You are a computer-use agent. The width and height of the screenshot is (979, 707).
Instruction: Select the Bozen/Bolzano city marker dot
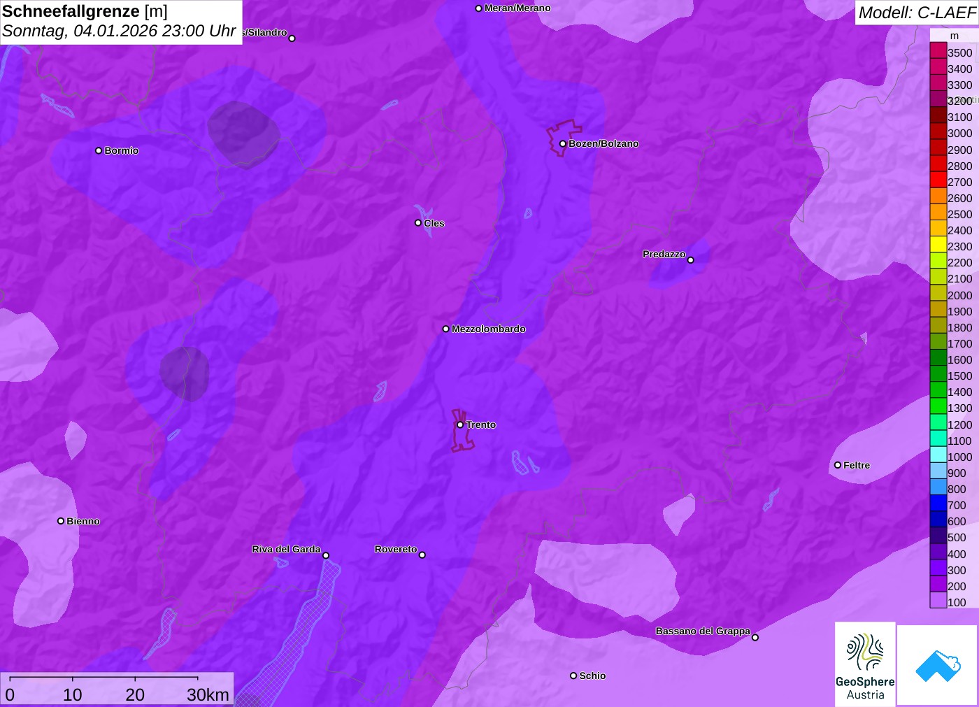[x=563, y=144]
